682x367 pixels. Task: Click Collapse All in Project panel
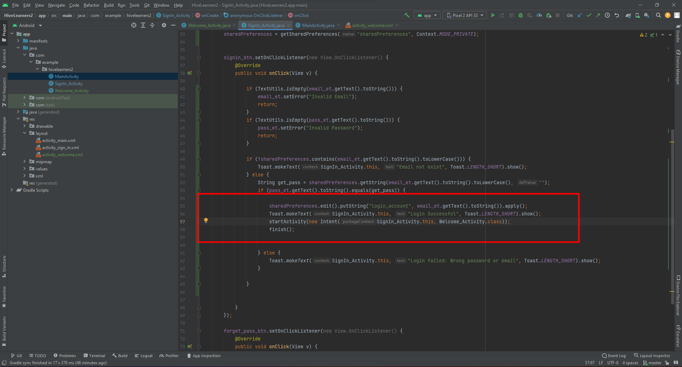[152, 25]
